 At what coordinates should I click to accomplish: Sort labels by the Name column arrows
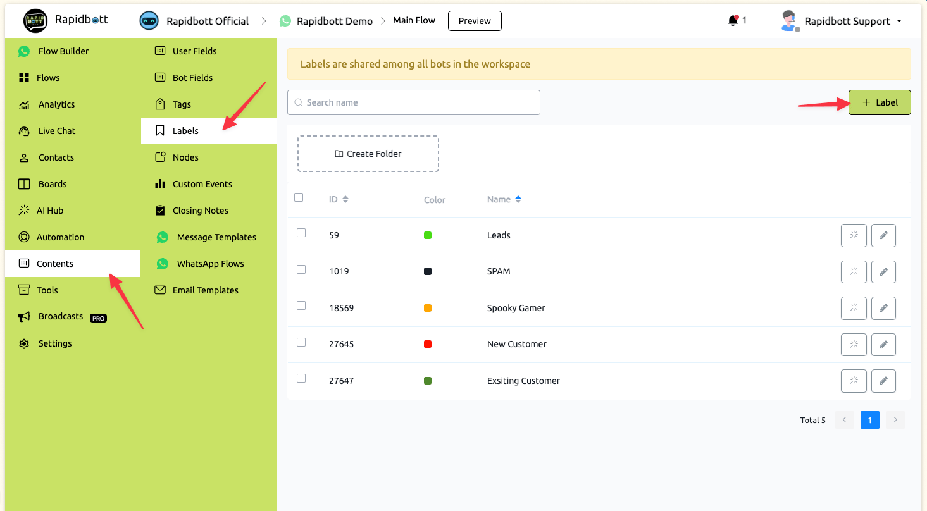pos(518,200)
